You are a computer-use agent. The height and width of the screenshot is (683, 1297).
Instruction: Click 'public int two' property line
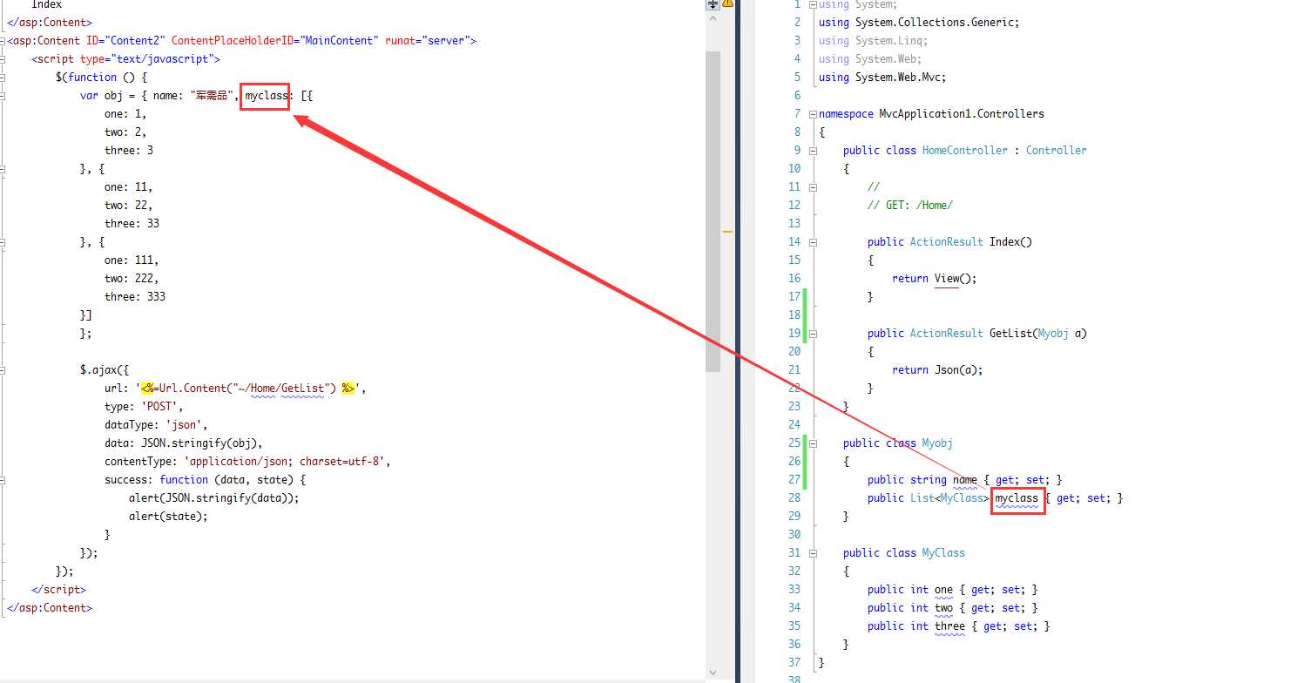point(953,607)
